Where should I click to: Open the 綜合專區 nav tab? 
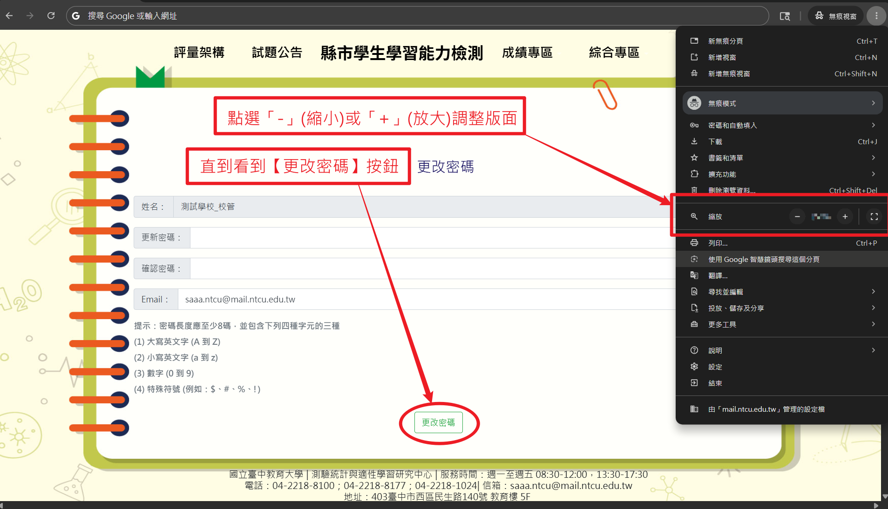(x=614, y=53)
